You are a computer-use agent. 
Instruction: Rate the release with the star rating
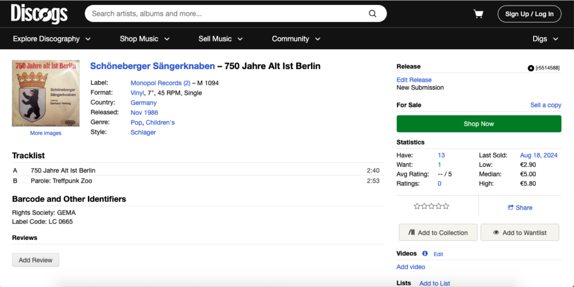pyautogui.click(x=431, y=206)
